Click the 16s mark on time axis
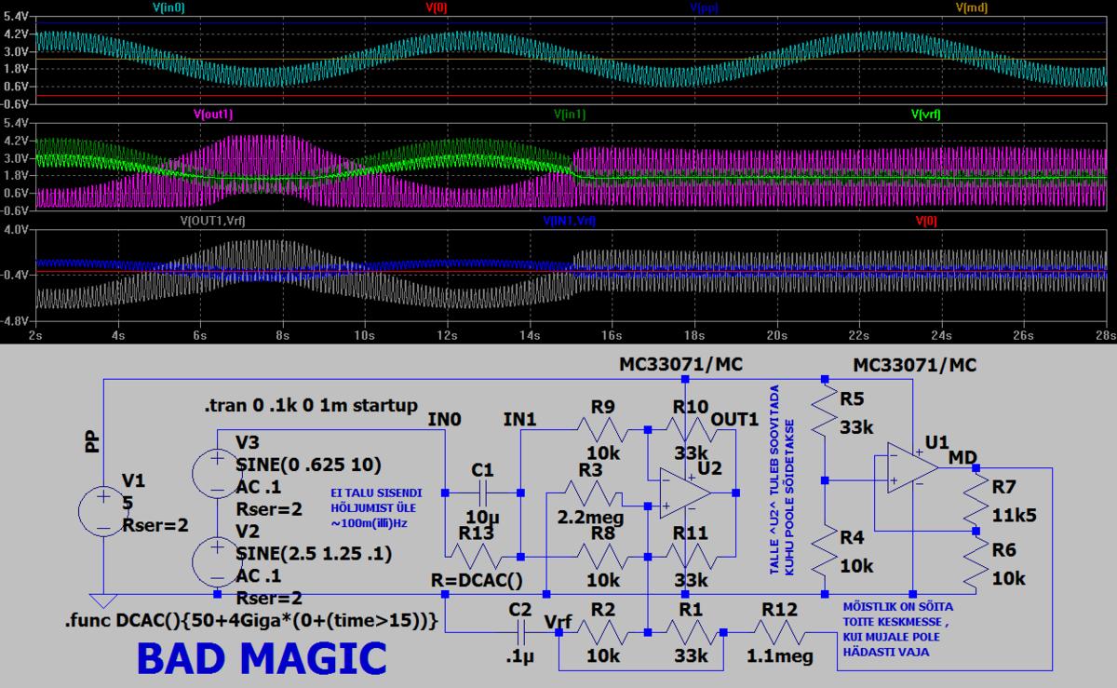This screenshot has width=1117, height=688. coord(612,334)
